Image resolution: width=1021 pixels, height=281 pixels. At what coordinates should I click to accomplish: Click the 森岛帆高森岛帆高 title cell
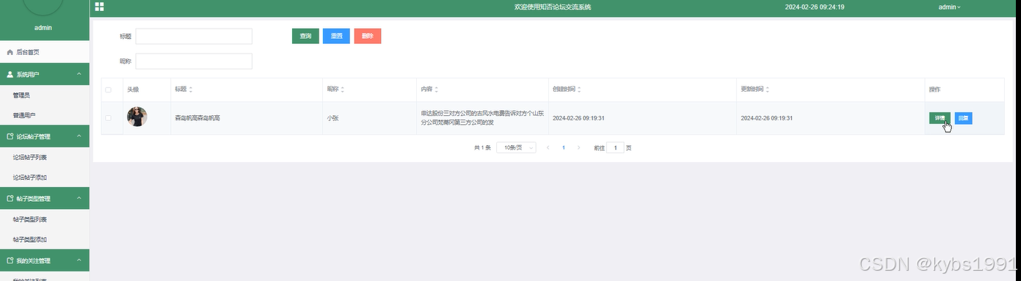[197, 118]
